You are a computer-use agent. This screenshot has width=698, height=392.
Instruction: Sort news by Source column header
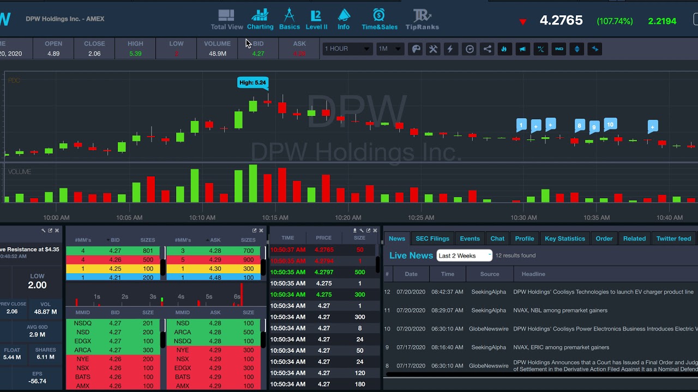point(490,274)
